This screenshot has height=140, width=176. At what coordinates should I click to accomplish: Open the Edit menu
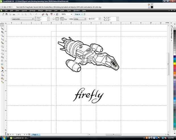pos(11,10)
